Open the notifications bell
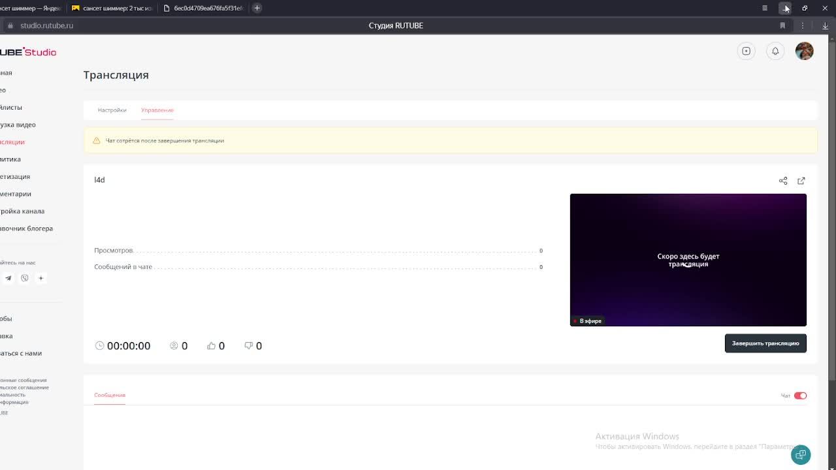 pos(775,51)
